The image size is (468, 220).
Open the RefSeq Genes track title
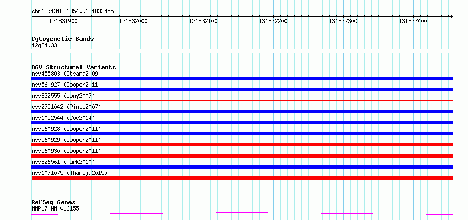coord(53,203)
